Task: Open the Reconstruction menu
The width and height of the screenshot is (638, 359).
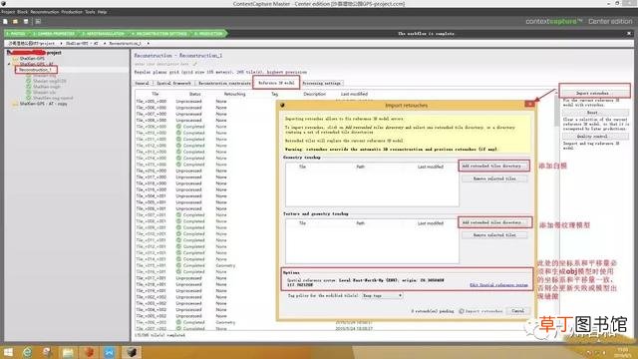Action: (44, 12)
